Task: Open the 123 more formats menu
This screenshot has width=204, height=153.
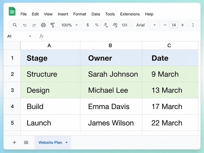Action: pos(124,25)
